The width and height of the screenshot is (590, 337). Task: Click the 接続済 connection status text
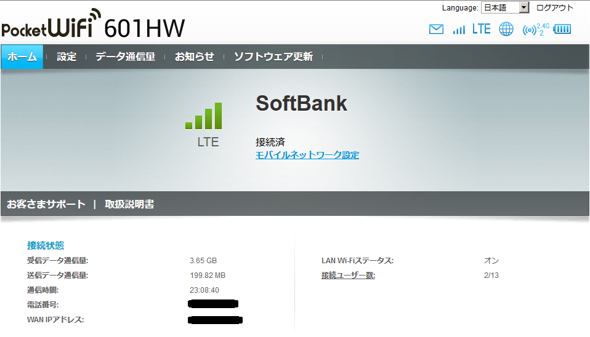click(270, 142)
